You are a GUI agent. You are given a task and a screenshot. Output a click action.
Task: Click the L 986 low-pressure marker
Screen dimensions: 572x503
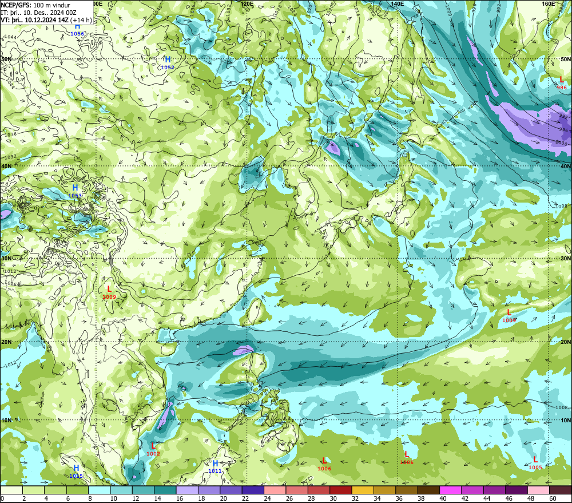click(x=562, y=83)
